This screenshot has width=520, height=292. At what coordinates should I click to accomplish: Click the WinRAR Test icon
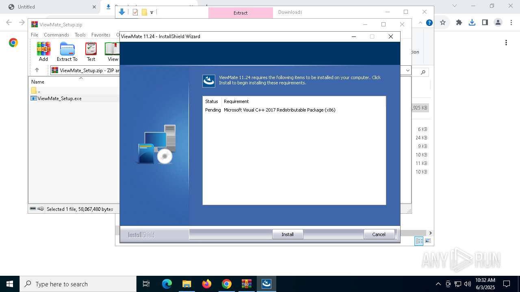point(91,52)
